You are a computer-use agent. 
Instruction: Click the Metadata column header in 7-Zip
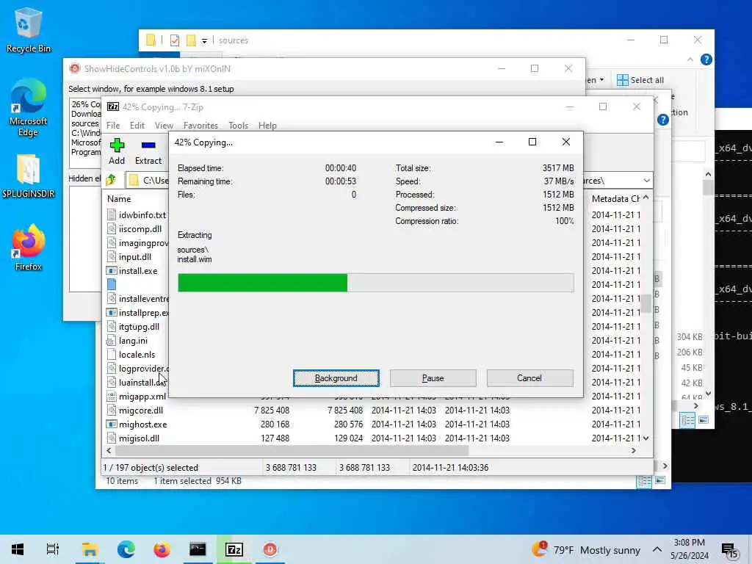615,199
